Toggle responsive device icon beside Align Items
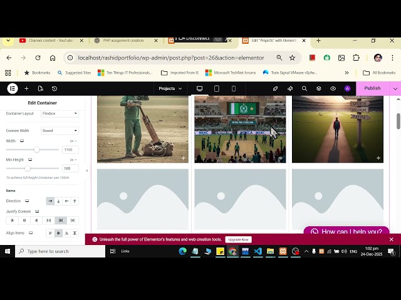 point(31,233)
